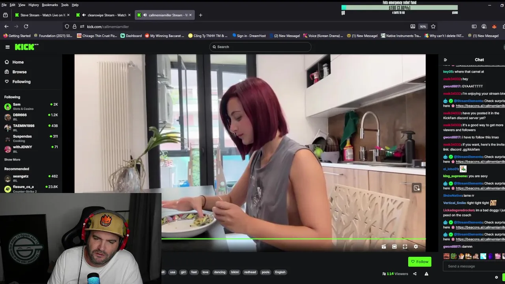Viewport: 505px width, 284px height.
Task: Open the Tools menu
Action: pyautogui.click(x=65, y=5)
